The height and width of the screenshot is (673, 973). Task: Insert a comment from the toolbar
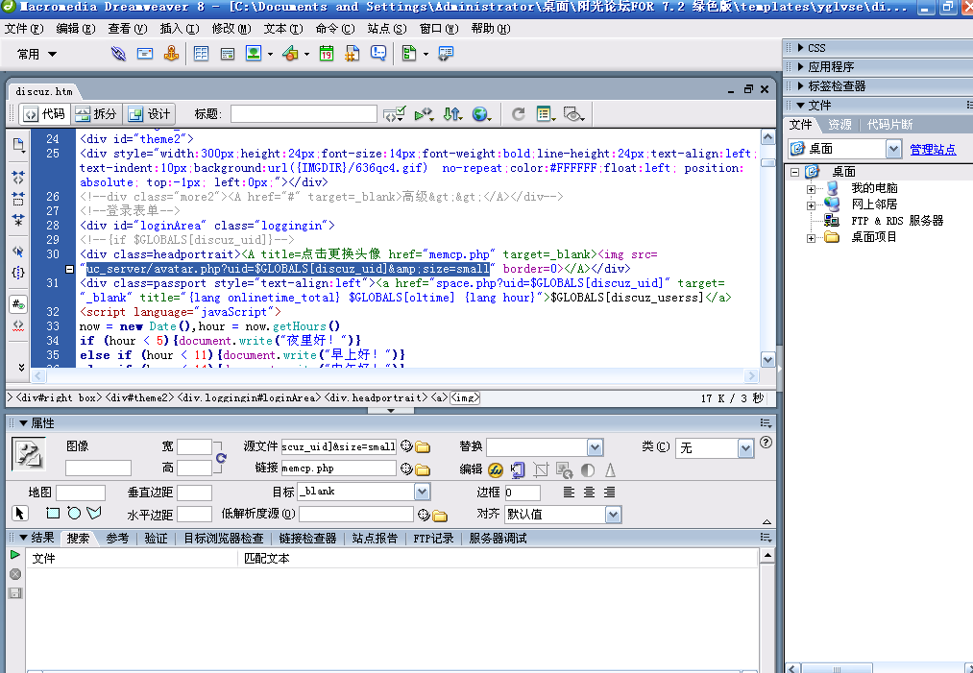pyautogui.click(x=378, y=54)
